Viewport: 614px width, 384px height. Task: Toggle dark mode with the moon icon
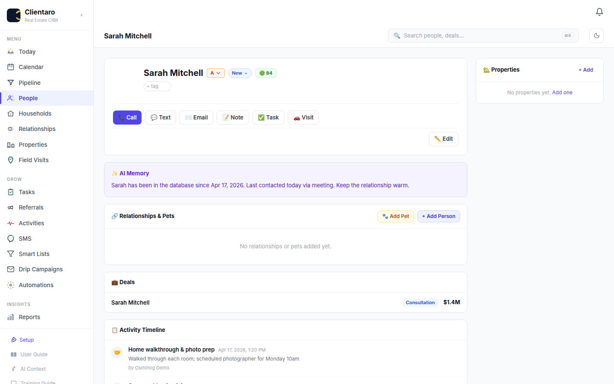click(596, 36)
